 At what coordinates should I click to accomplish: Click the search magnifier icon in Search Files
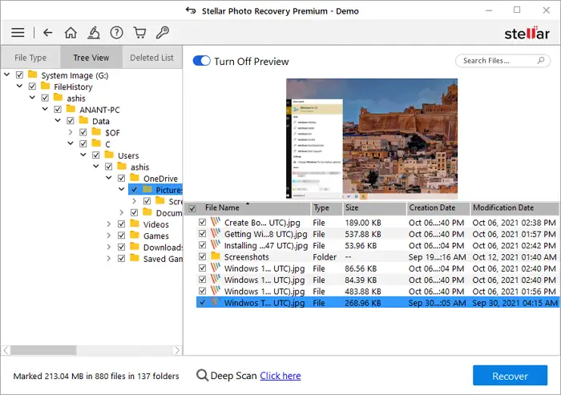(x=541, y=60)
